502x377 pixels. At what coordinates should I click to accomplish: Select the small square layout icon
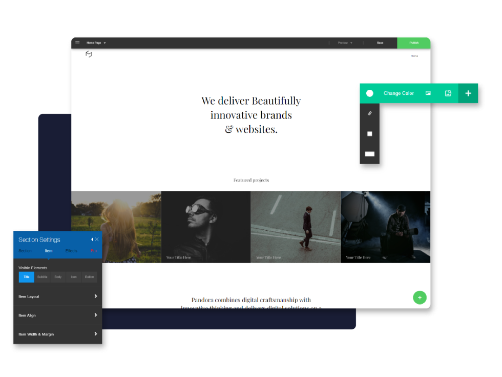point(369,134)
